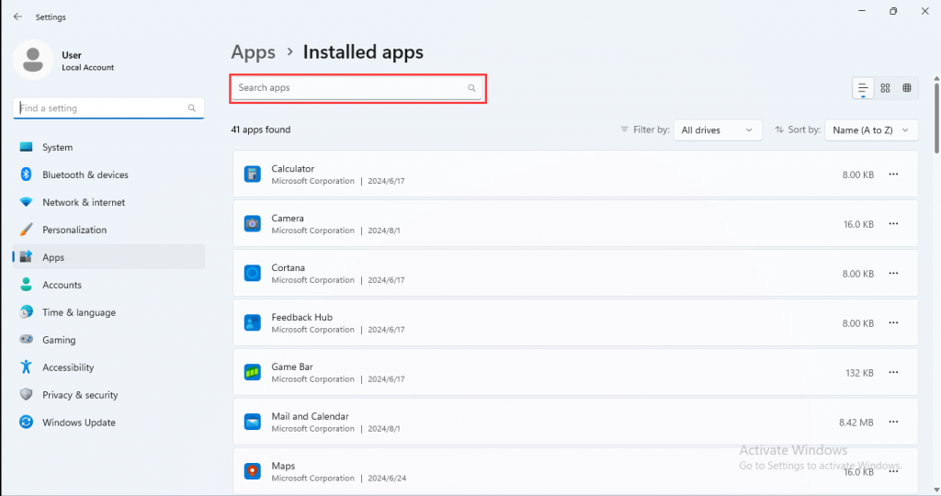Click the magnifier icon in Find a setting
The width and height of the screenshot is (941, 496).
click(191, 108)
